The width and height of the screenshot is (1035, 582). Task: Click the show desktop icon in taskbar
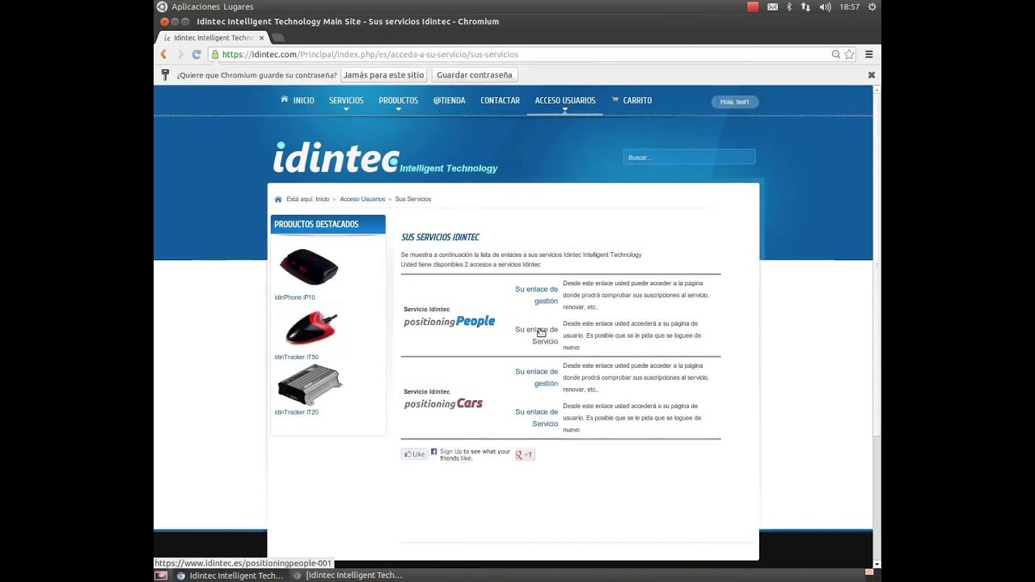[161, 576]
